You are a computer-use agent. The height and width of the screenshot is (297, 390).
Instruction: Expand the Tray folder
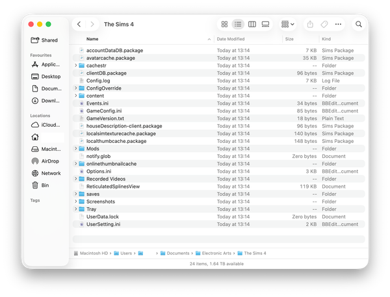pyautogui.click(x=76, y=209)
